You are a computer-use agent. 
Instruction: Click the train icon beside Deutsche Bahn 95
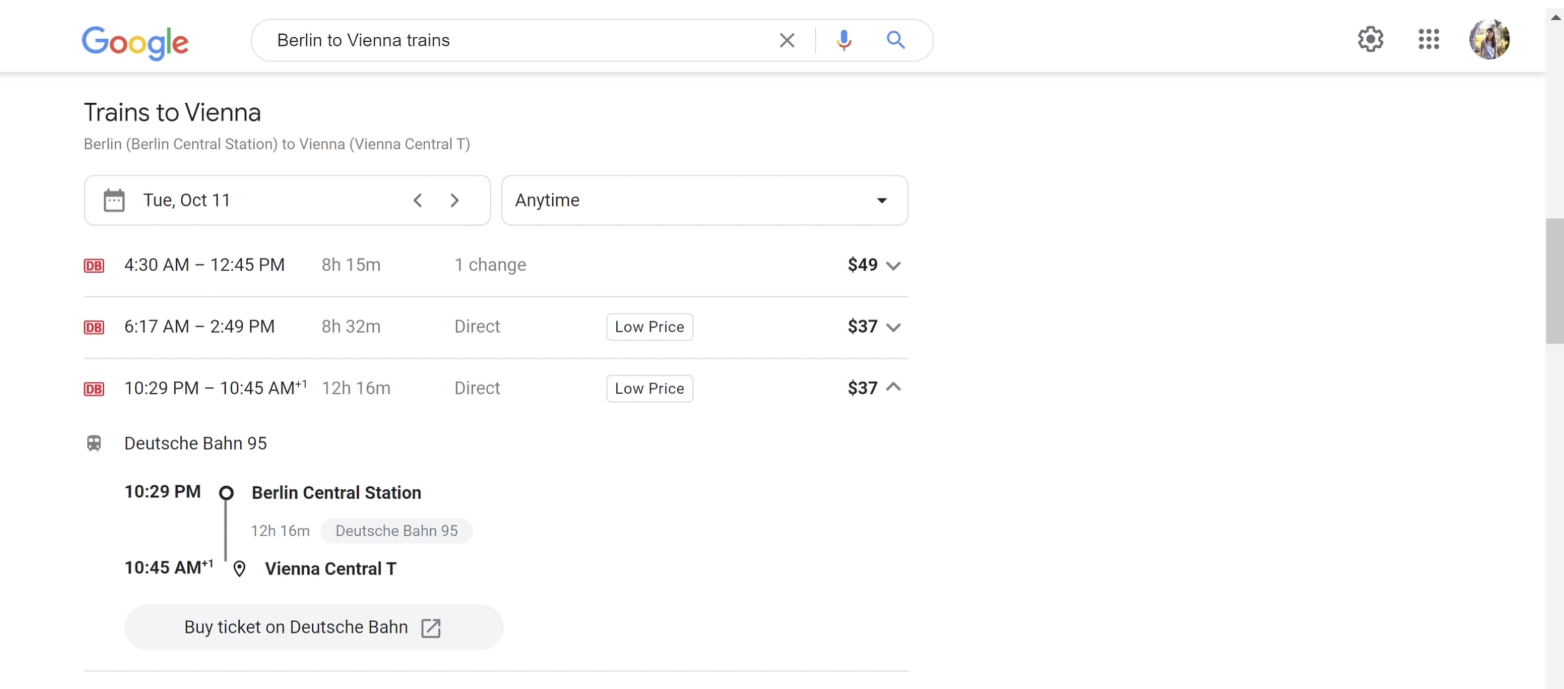point(94,443)
